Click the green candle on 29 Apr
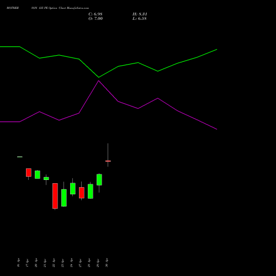Screen dimensions: 276x276 point(99,179)
